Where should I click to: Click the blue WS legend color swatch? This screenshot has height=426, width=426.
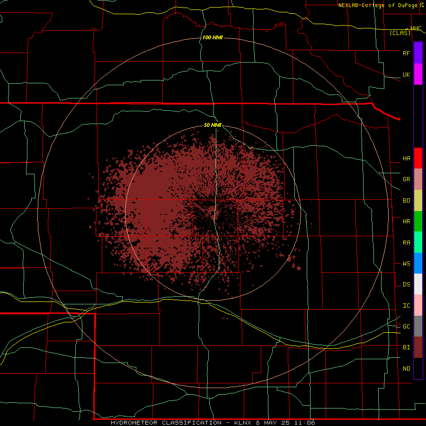[x=418, y=263]
